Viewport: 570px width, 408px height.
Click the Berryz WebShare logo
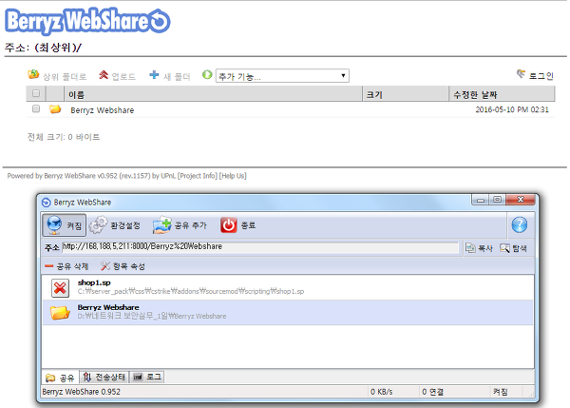point(87,21)
